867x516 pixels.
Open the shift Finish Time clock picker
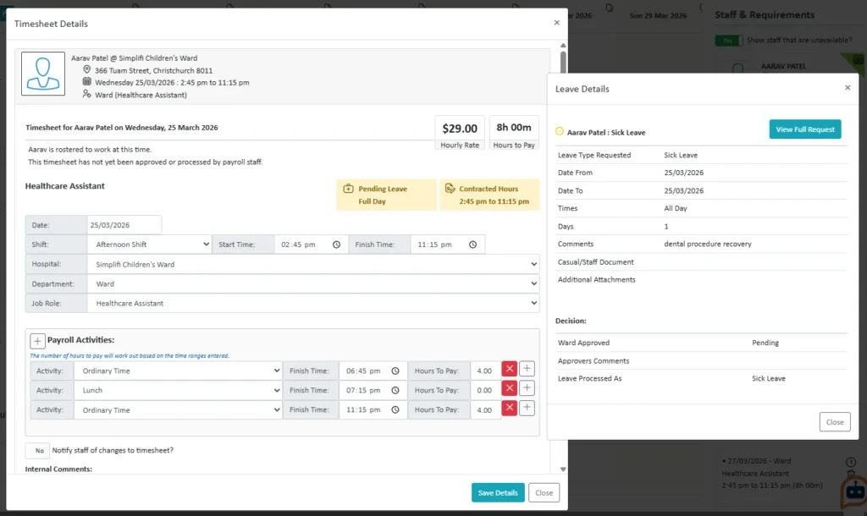point(472,244)
